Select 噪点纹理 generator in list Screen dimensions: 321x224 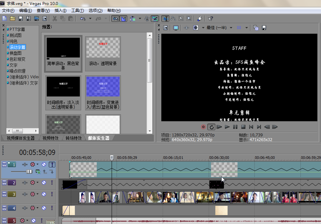[x=18, y=71]
